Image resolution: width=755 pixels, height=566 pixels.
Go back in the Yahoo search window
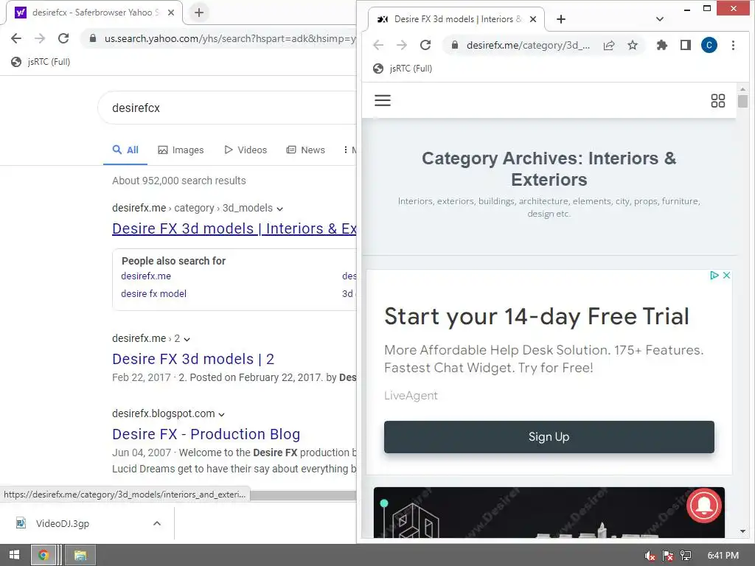click(x=16, y=38)
